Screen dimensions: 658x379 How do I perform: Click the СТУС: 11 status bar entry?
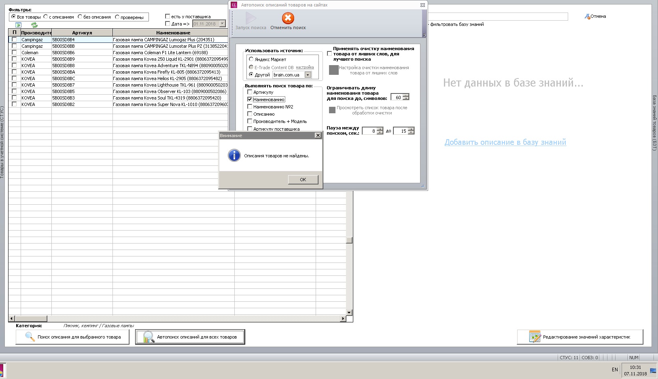(x=569, y=358)
